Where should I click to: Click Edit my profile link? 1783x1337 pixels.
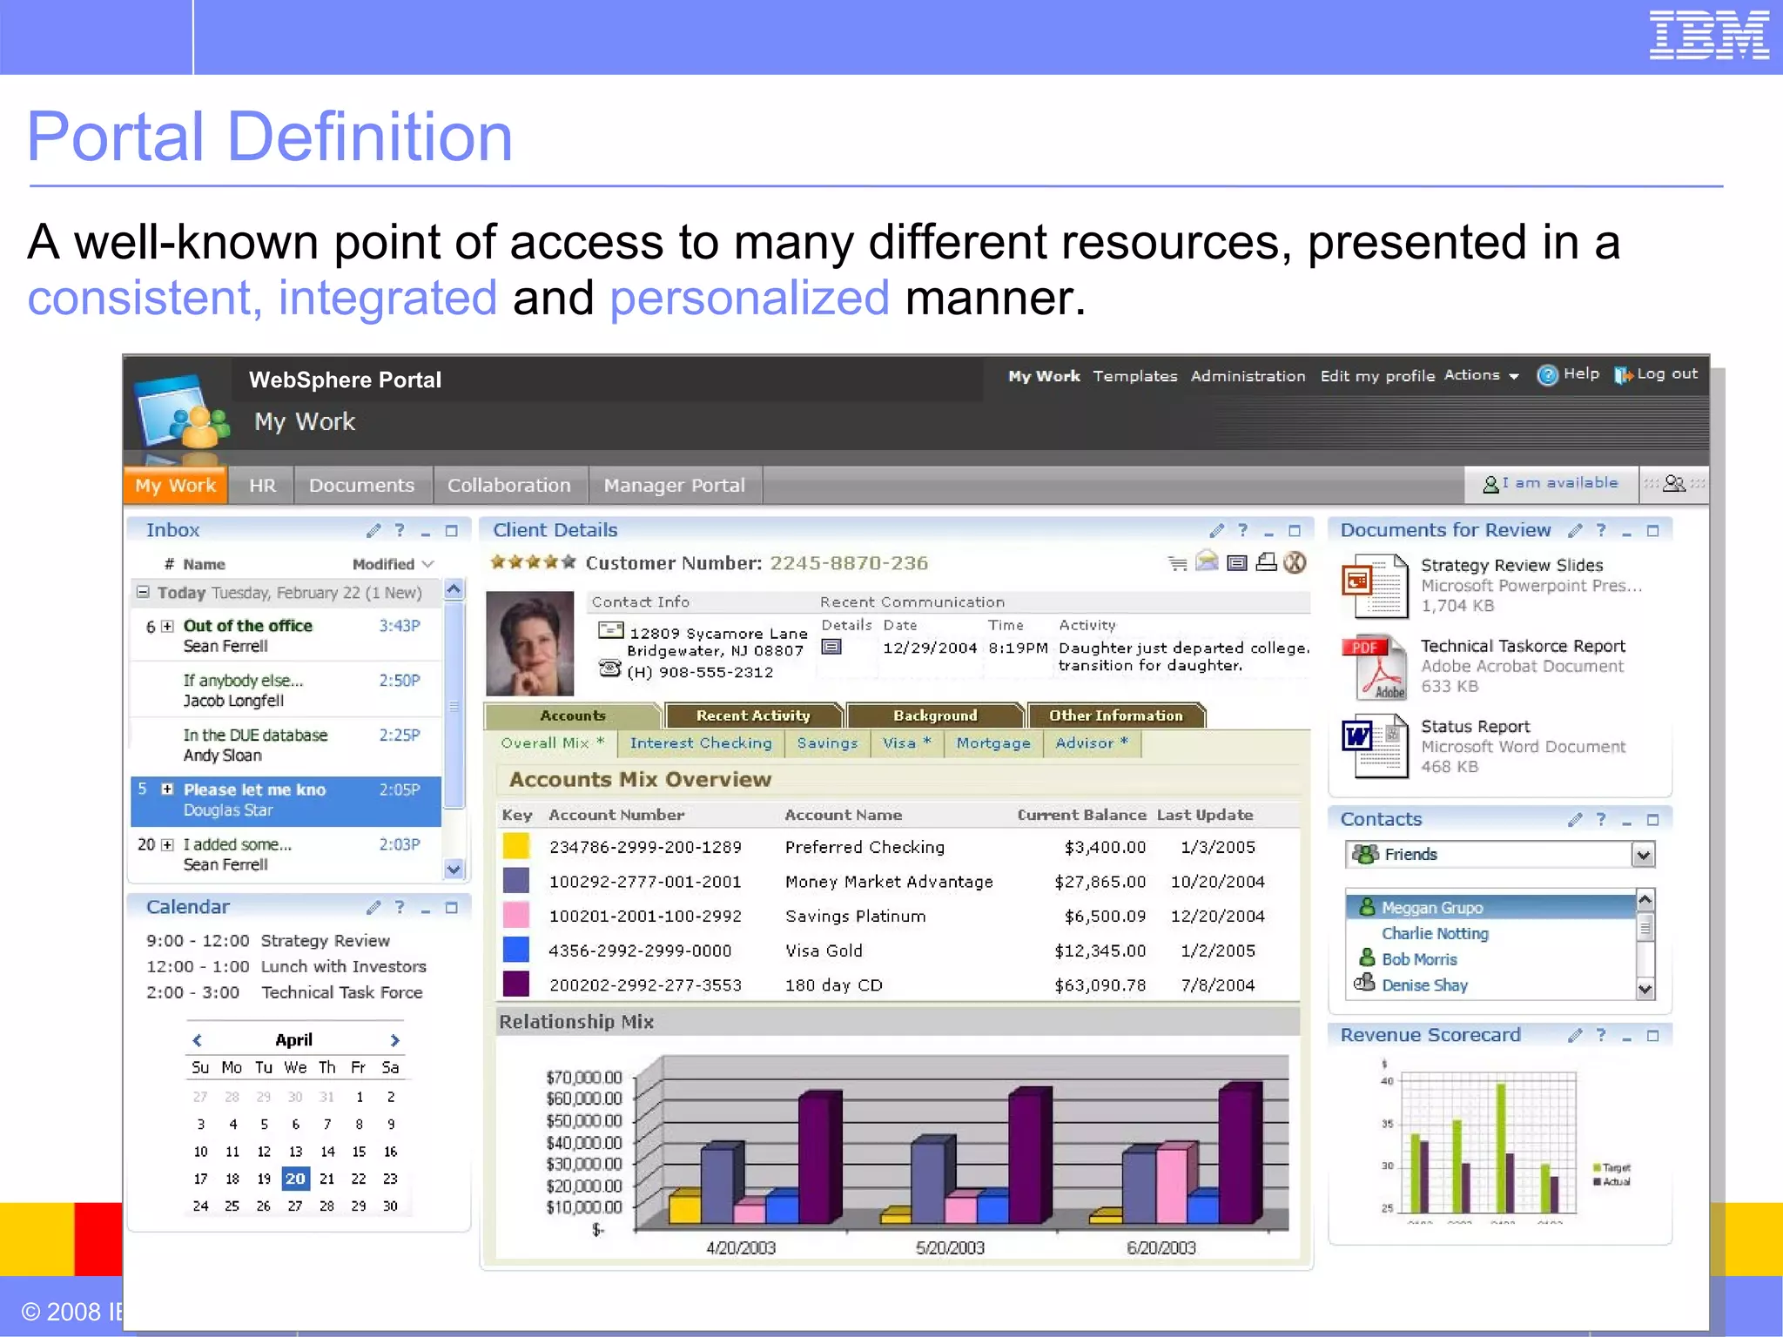click(x=1377, y=376)
